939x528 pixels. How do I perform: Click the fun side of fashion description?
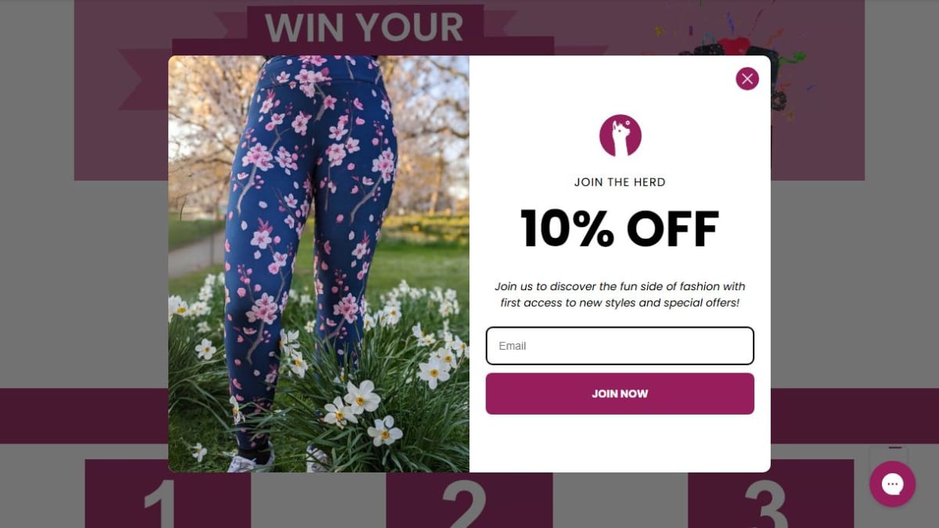(x=620, y=294)
